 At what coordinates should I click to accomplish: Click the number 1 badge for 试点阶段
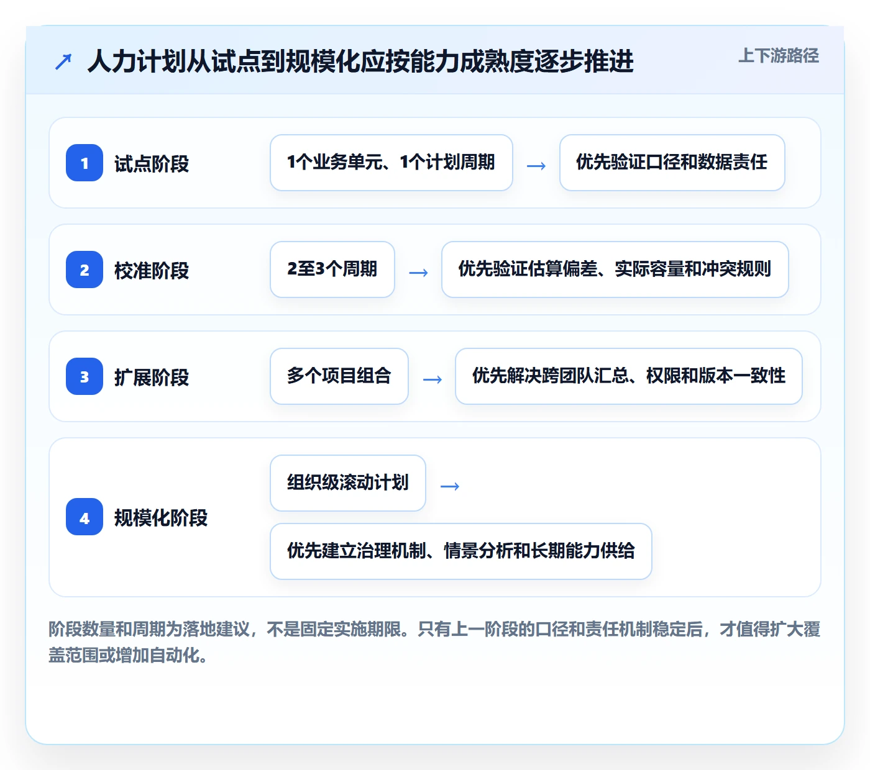point(85,163)
